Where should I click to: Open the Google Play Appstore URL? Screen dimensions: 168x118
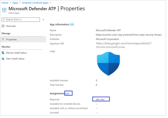click(x=124, y=45)
